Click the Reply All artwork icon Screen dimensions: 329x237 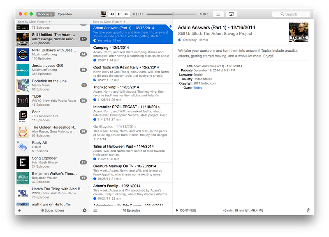coord(23,147)
